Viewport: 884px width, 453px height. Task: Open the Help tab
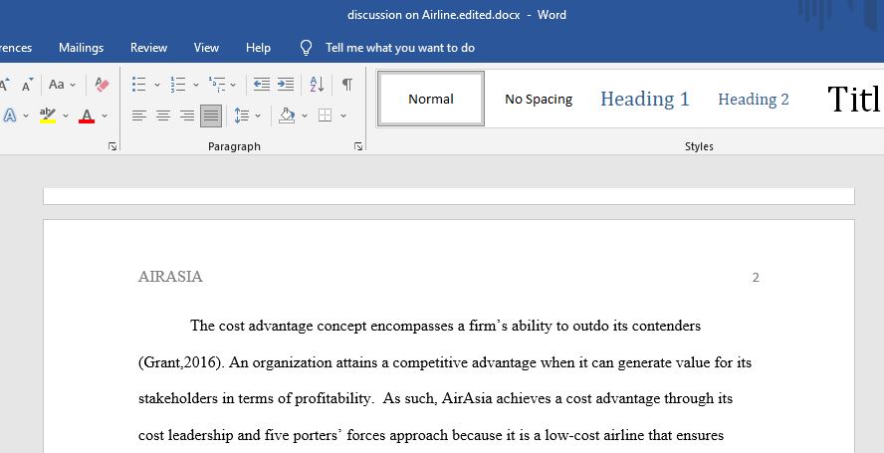click(x=258, y=48)
